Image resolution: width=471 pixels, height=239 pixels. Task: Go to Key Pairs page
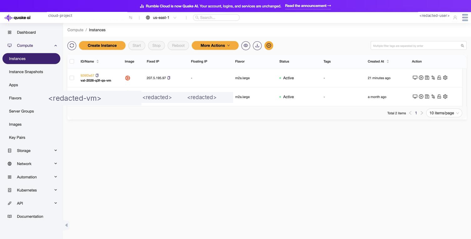click(17, 137)
